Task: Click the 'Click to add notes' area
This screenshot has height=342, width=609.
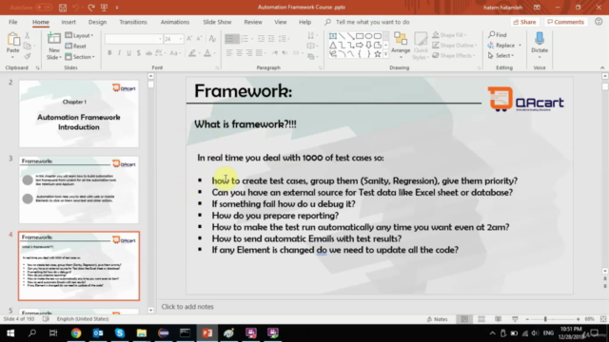Action: click(x=187, y=307)
